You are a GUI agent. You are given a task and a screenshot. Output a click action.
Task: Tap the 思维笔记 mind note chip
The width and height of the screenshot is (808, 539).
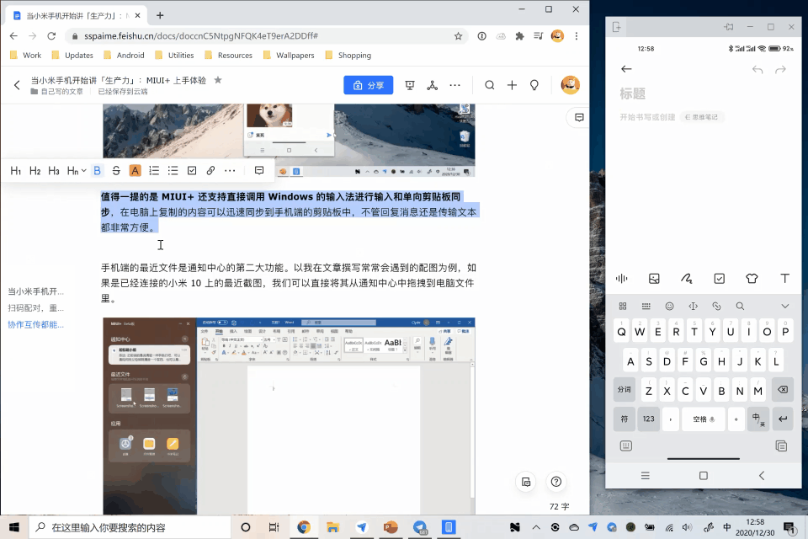[x=701, y=117]
